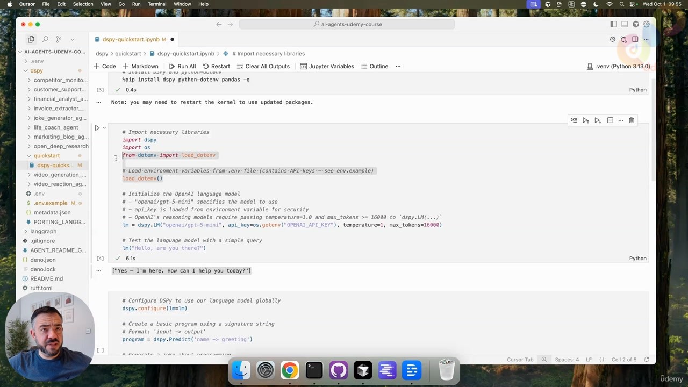Open output actions for pip install note
The width and height of the screenshot is (688, 387).
(x=98, y=102)
